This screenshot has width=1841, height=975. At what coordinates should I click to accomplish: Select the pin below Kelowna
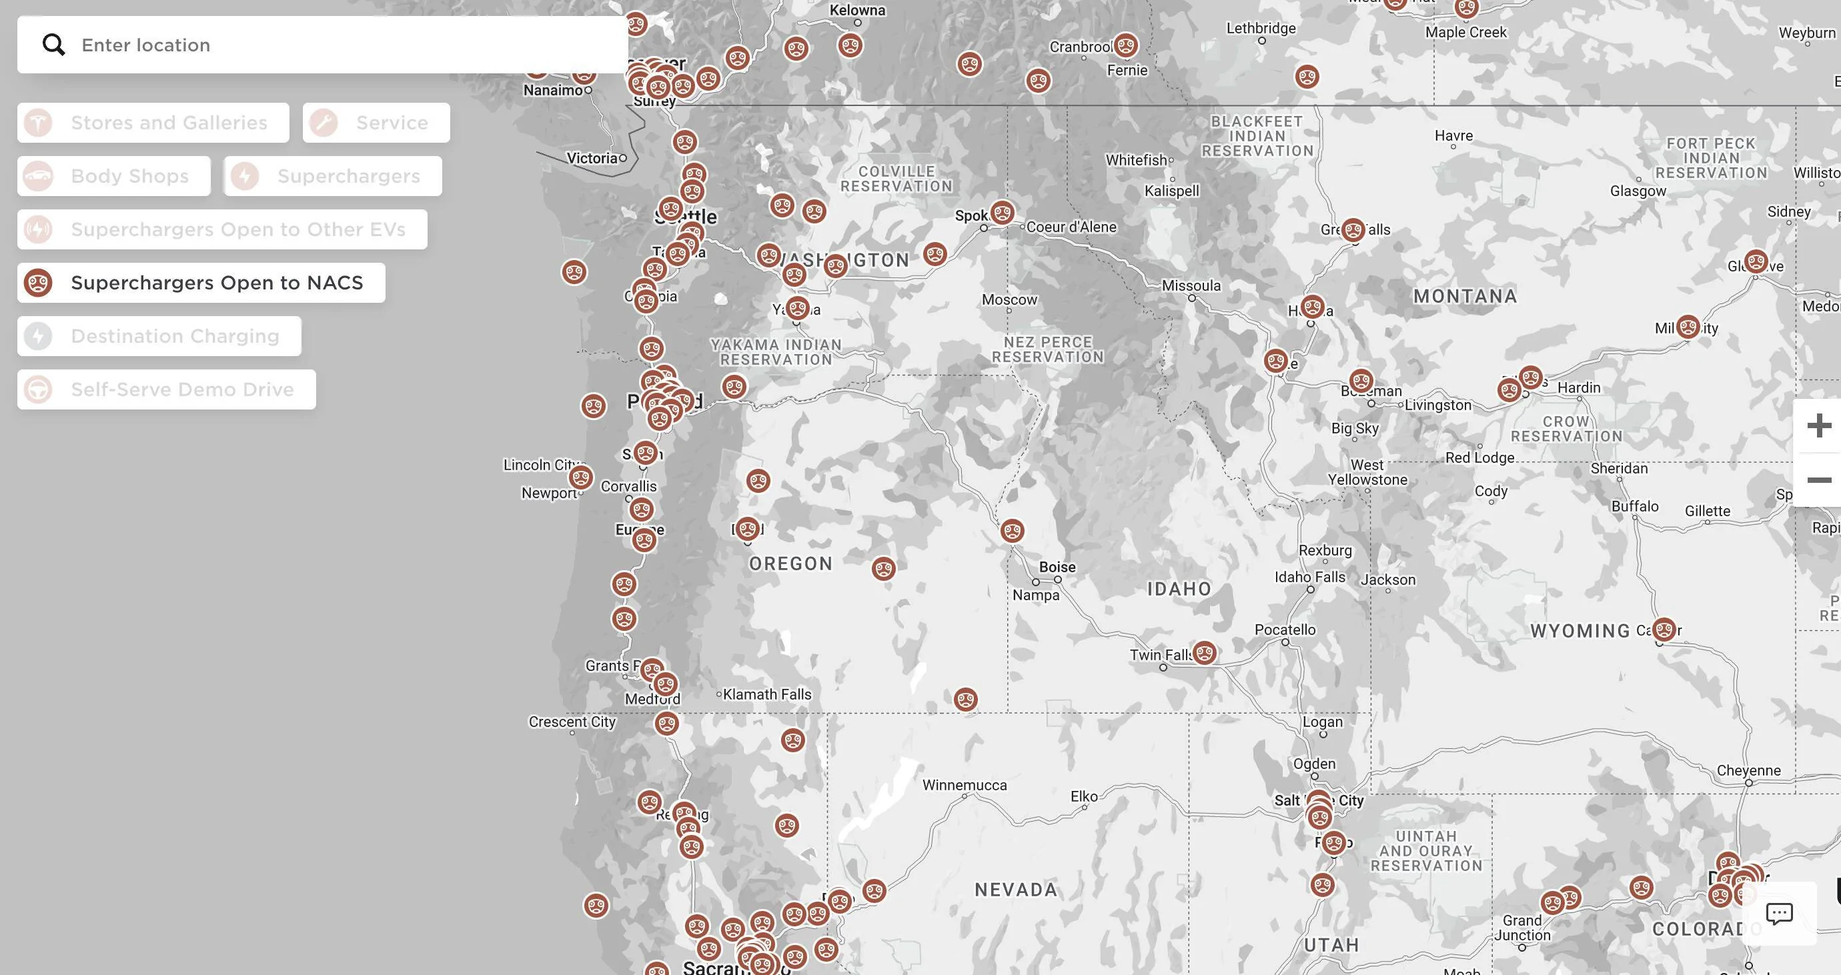[850, 46]
